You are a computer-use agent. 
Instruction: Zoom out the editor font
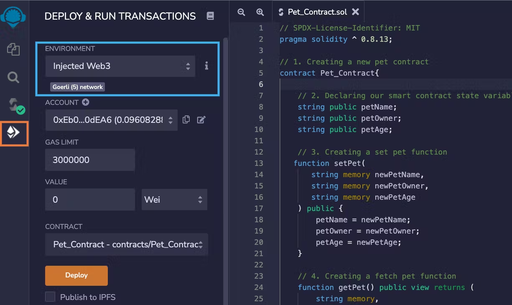point(241,12)
